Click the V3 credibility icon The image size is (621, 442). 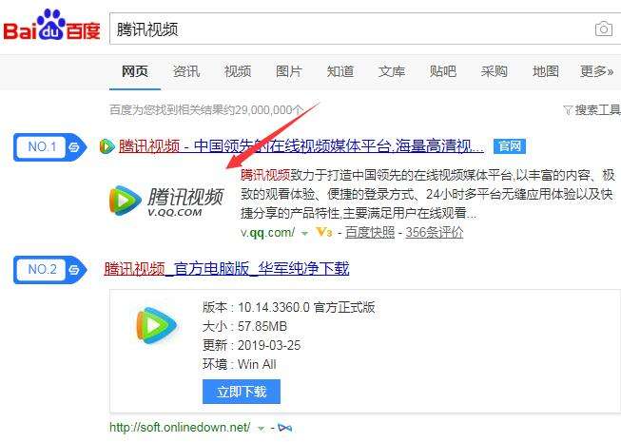click(x=324, y=232)
